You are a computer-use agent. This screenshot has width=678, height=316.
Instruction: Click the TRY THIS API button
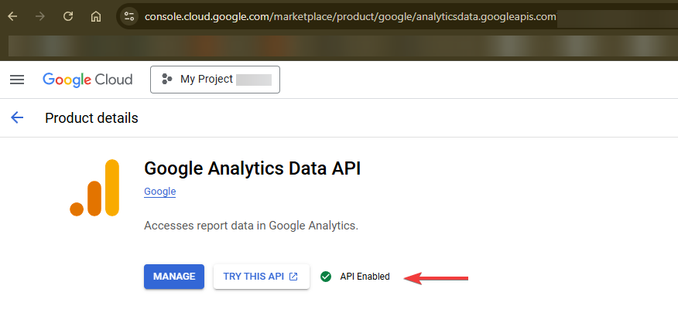[x=261, y=277]
